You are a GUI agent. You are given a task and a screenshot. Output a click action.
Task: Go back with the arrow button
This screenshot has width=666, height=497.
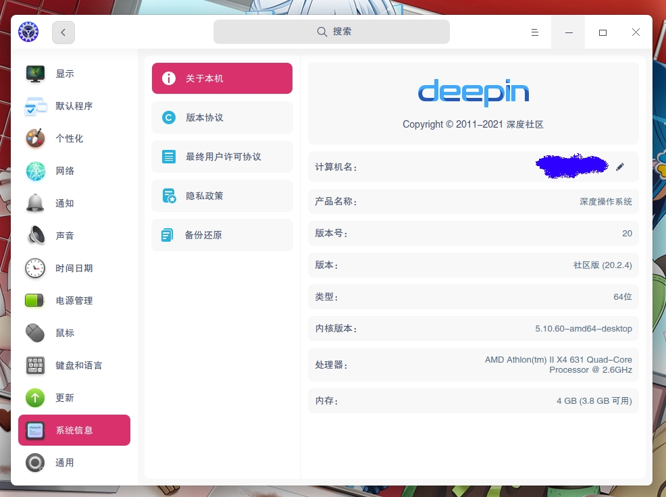click(63, 32)
